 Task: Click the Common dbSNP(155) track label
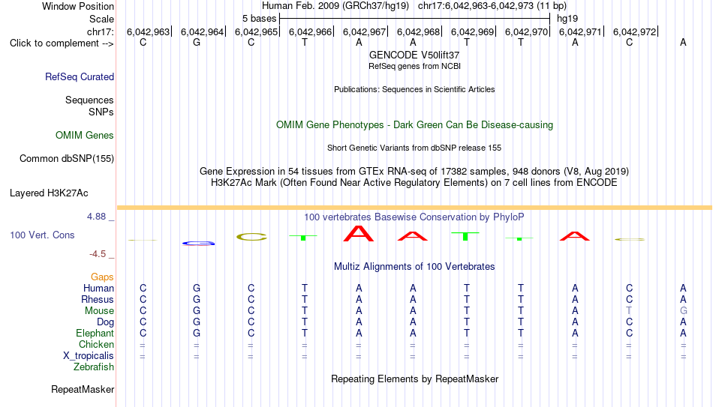(x=66, y=159)
